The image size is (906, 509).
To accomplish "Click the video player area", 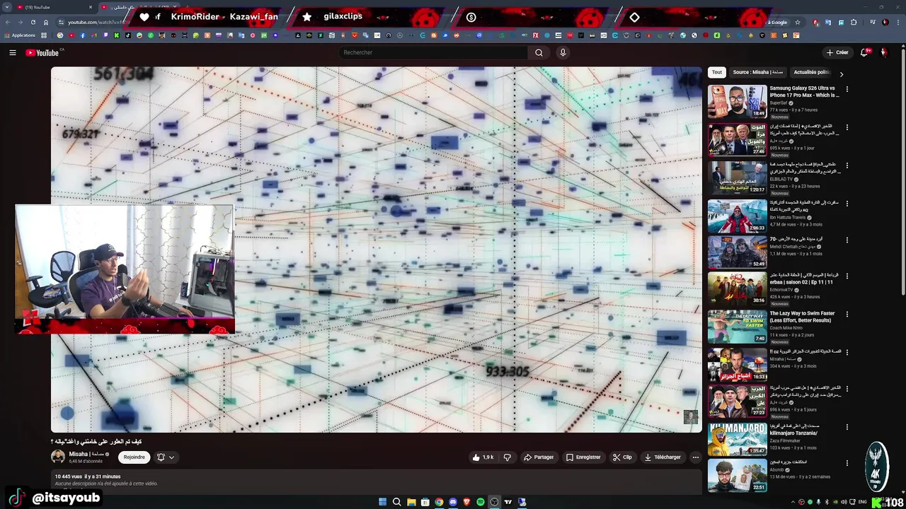I will point(376,250).
